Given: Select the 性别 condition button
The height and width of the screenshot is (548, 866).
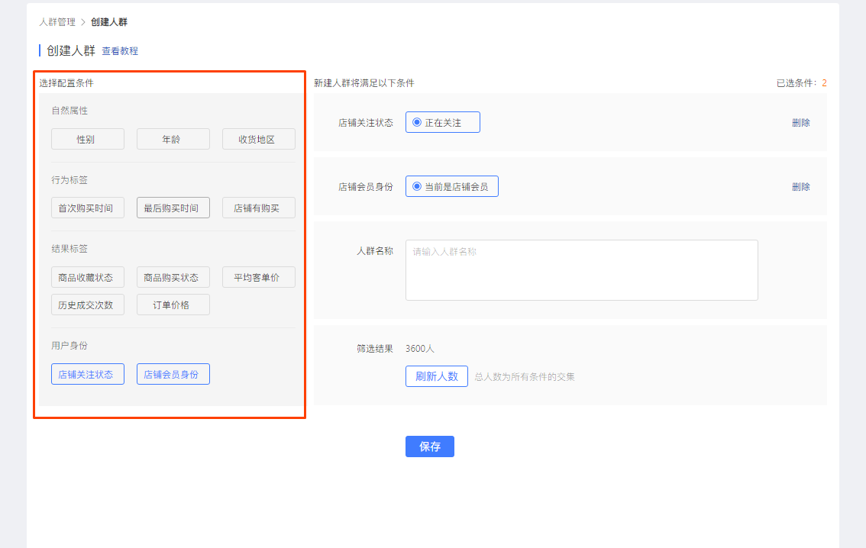Looking at the screenshot, I should (x=87, y=139).
